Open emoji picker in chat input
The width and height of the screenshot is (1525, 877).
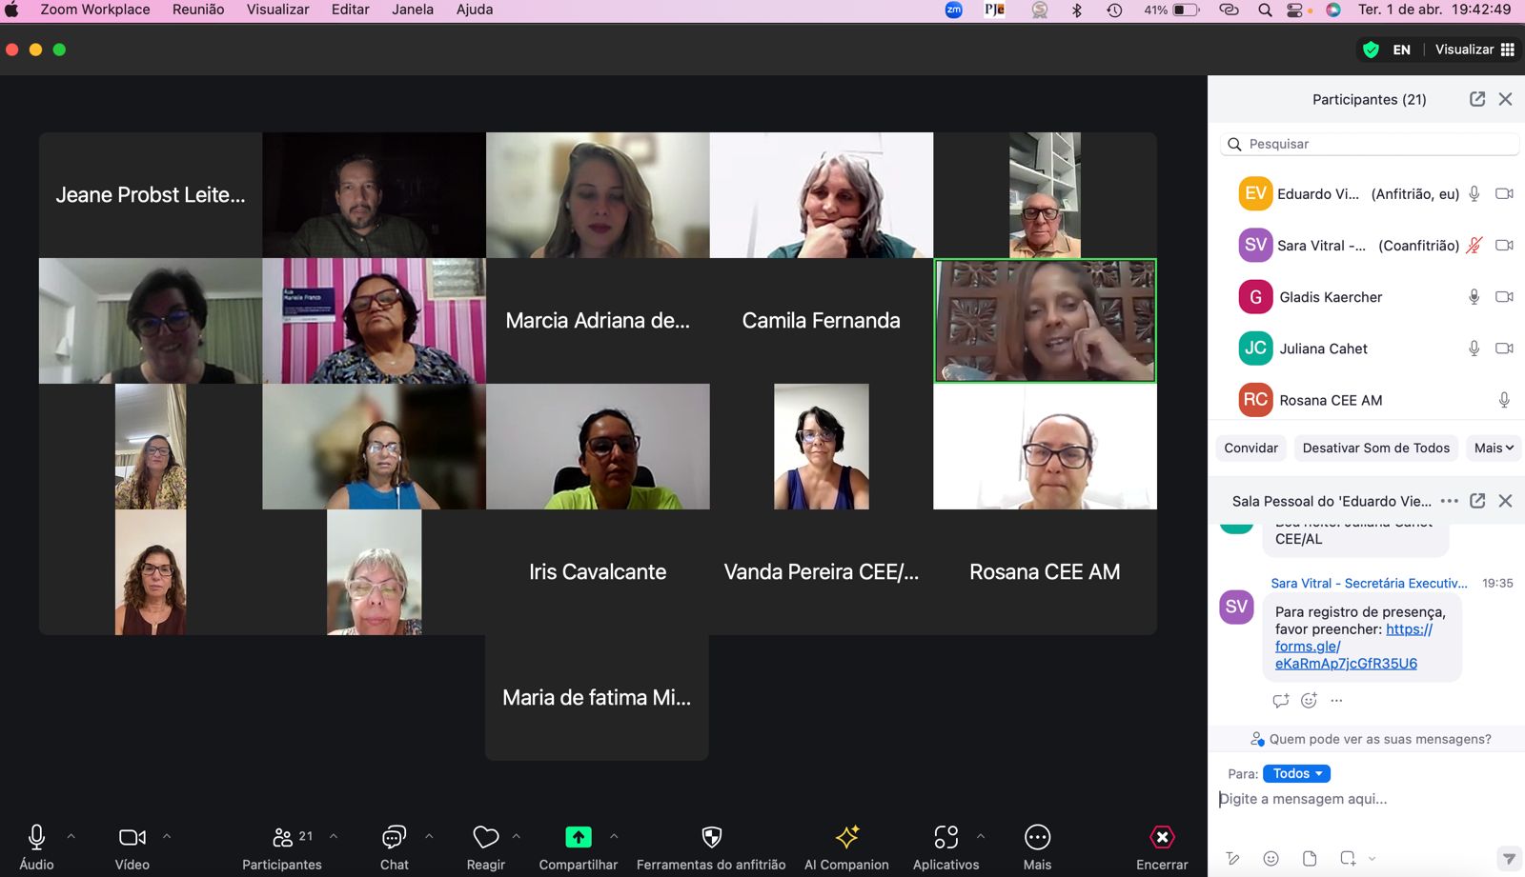click(1271, 858)
